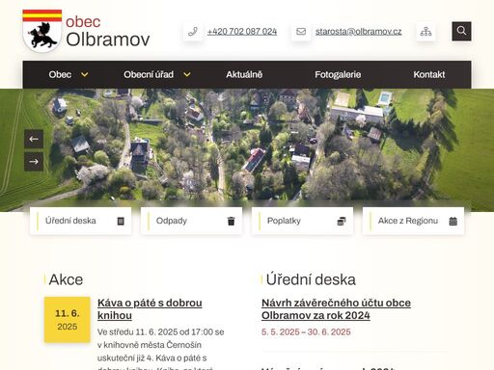Call the number +420 702 087 024
The width and height of the screenshot is (494, 370).
(x=242, y=32)
